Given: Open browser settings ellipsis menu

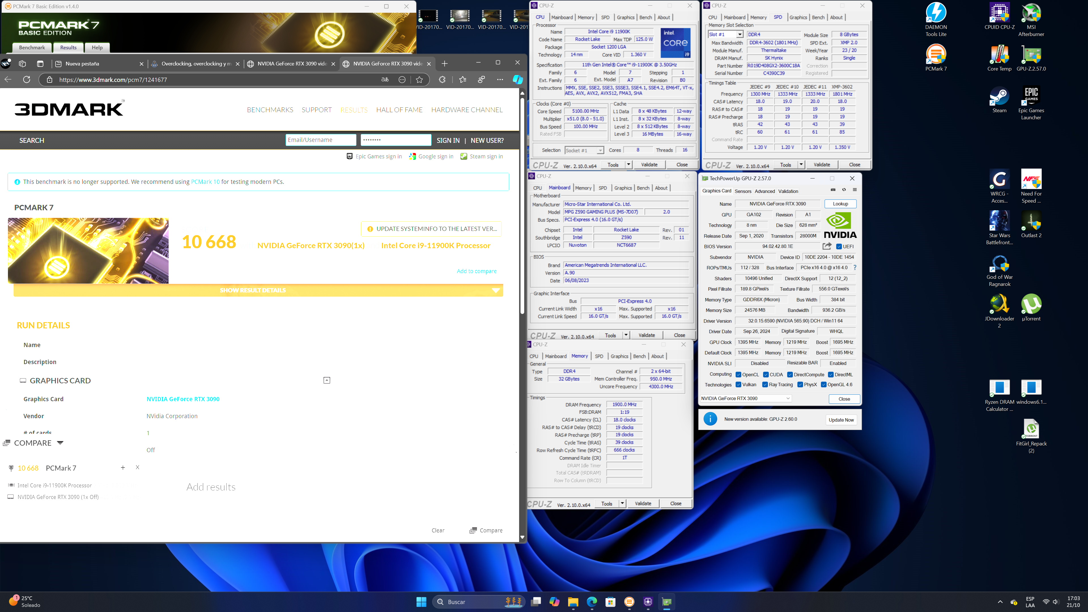Looking at the screenshot, I should (x=500, y=79).
